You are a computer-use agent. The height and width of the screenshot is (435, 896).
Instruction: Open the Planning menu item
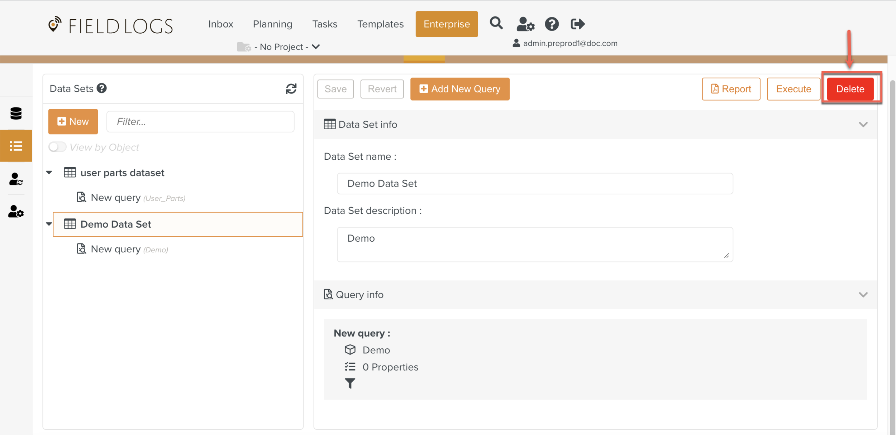pos(272,24)
